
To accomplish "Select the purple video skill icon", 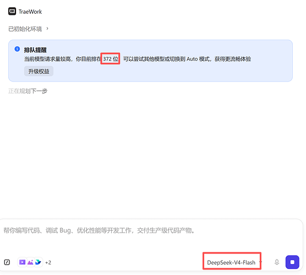I will [x=22, y=262].
